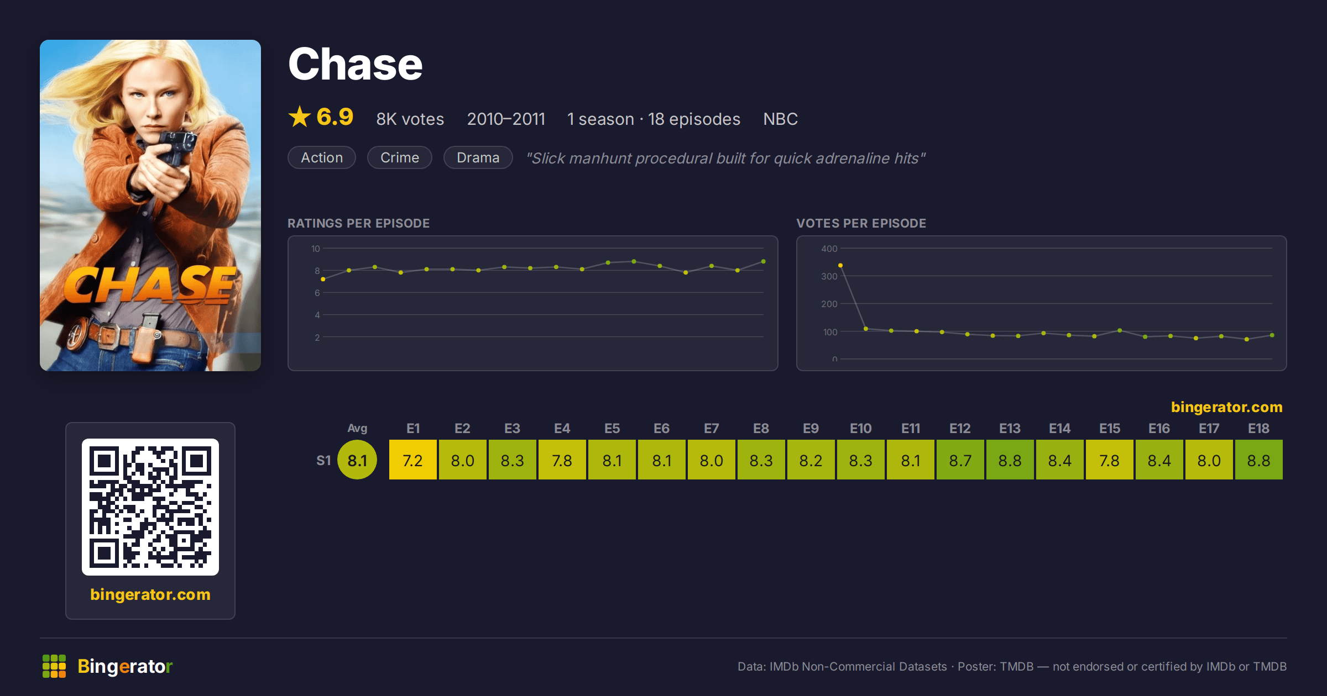Click the S1 average 8.1 circle

click(357, 460)
